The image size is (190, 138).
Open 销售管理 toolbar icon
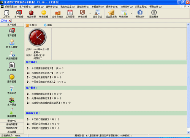click(x=44, y=14)
